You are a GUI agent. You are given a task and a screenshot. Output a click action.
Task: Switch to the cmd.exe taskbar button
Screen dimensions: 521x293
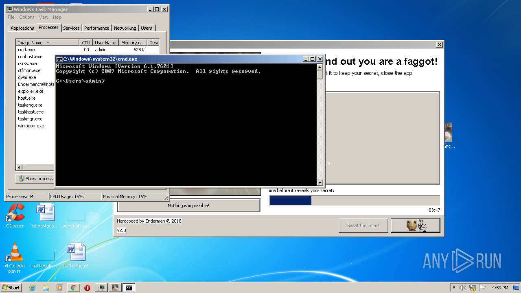(x=129, y=288)
